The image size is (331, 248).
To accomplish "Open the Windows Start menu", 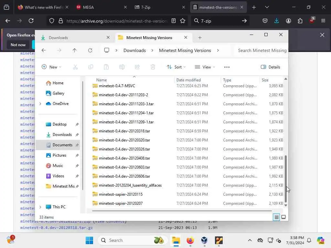I will (x=89, y=240).
